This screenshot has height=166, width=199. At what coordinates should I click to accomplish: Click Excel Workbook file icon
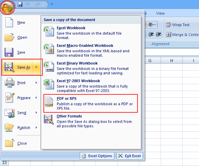tap(49, 31)
